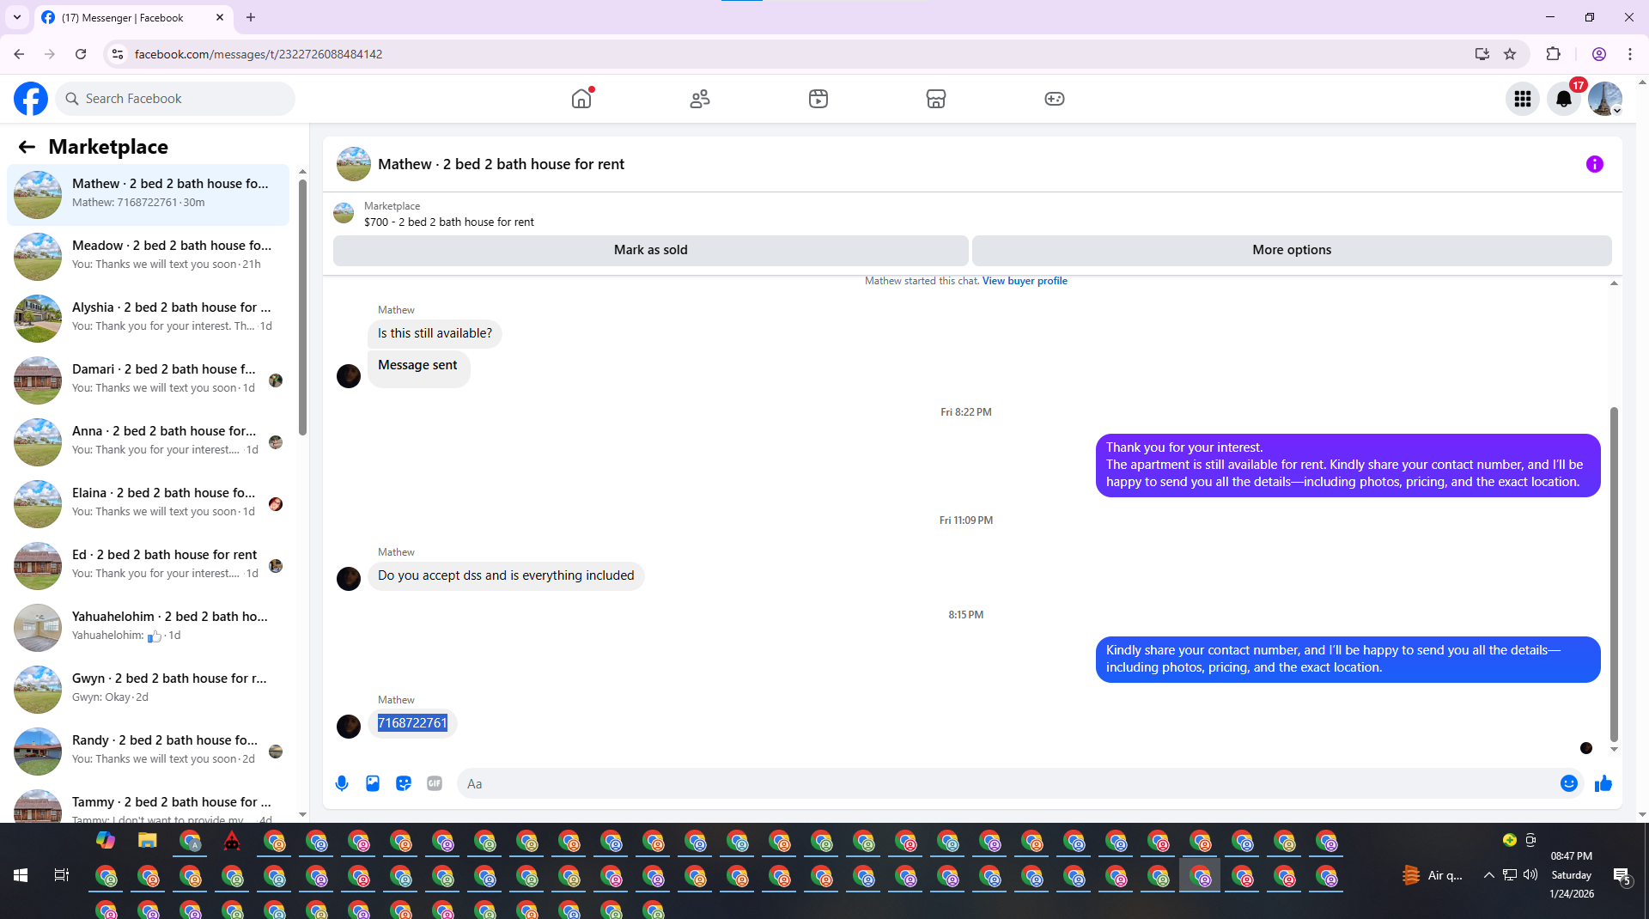Open the Windows Start menu
Screen dimensions: 1649x919
pos(21,875)
